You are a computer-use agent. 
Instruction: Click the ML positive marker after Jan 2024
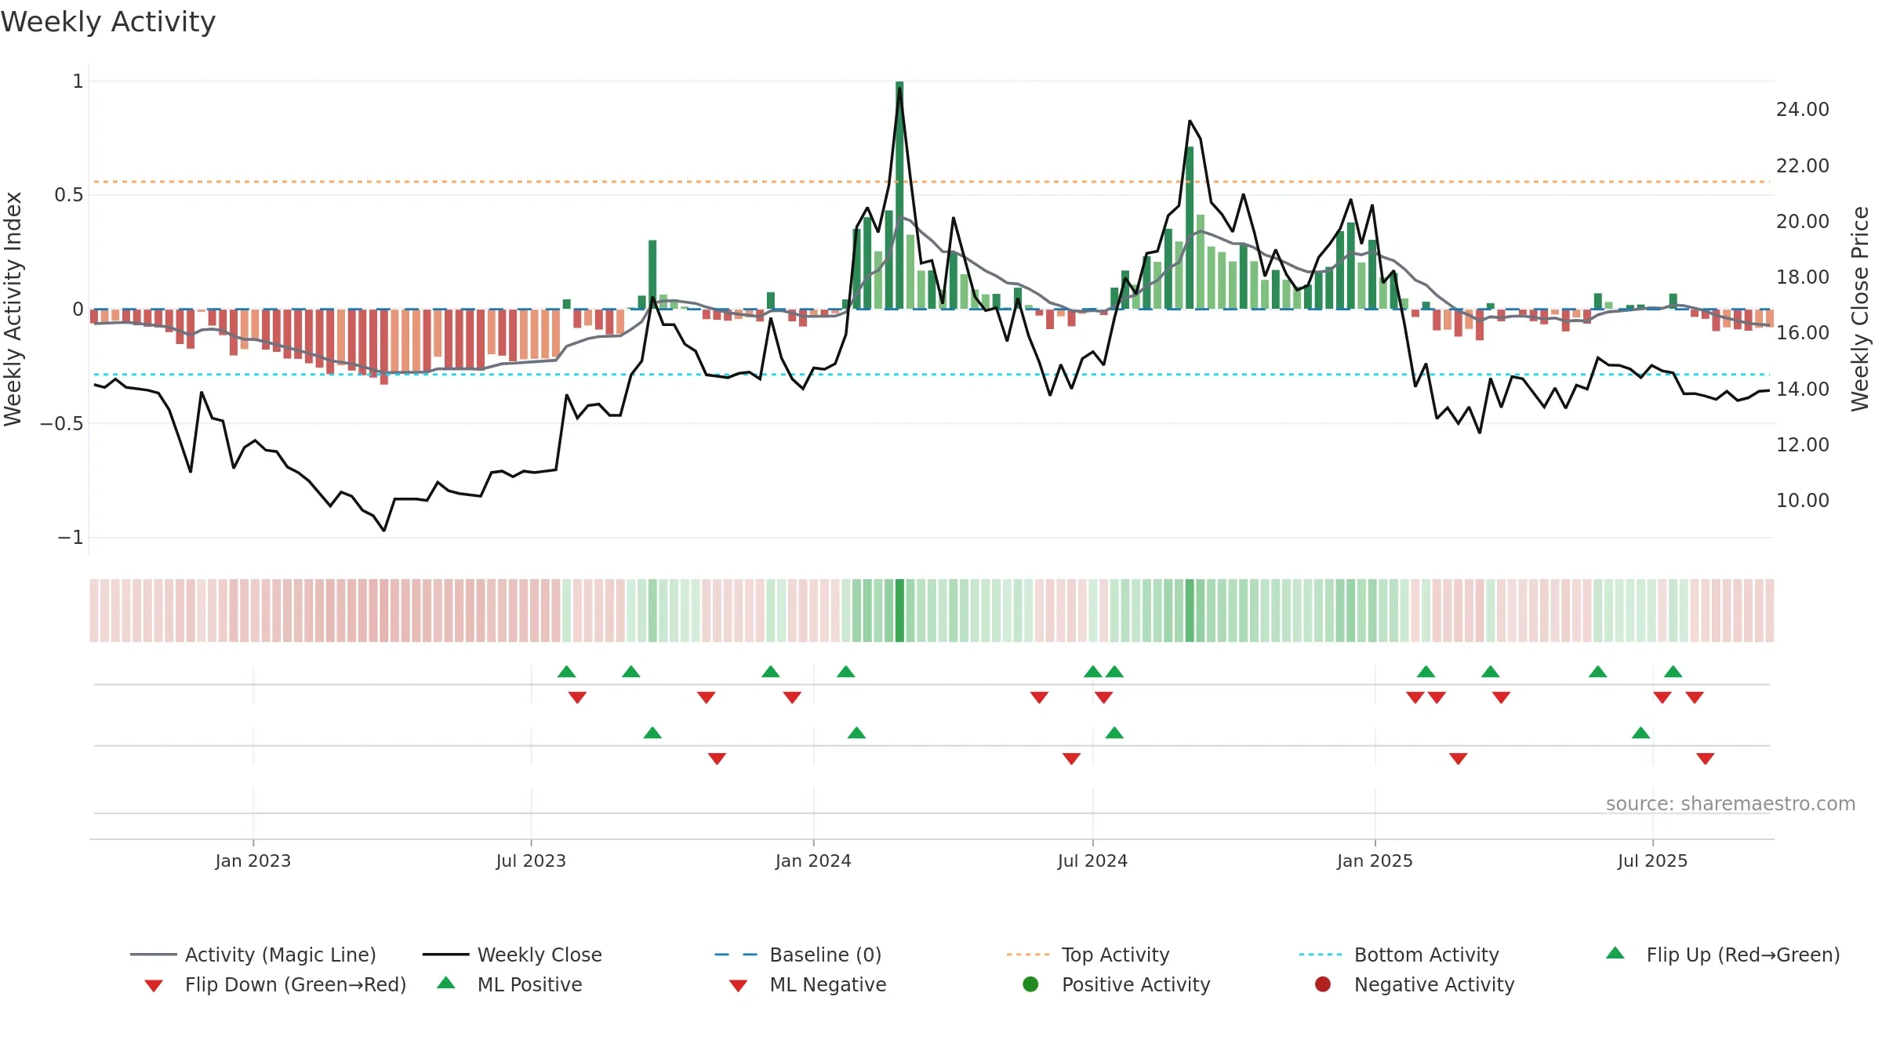click(856, 733)
